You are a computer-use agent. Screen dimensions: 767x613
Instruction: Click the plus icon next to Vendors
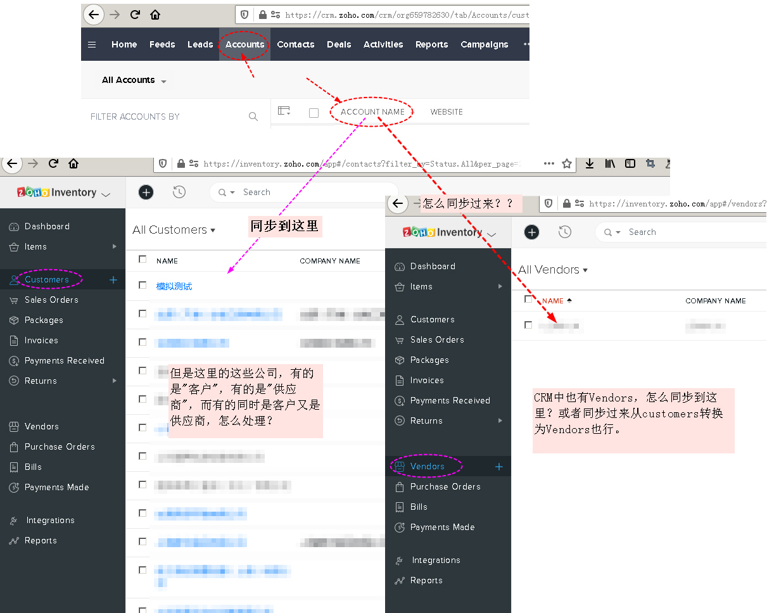pos(499,467)
